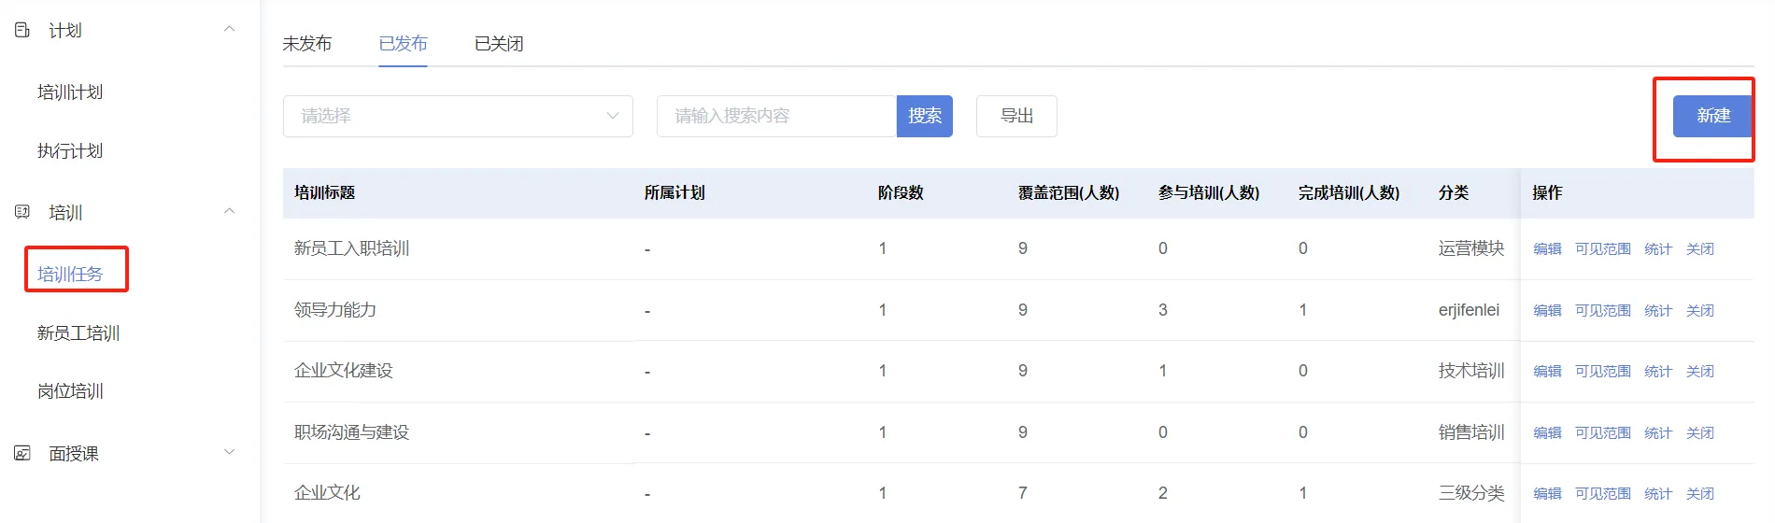Click the 运营模块 category cell
This screenshot has height=523, width=1775.
pos(1471,248)
